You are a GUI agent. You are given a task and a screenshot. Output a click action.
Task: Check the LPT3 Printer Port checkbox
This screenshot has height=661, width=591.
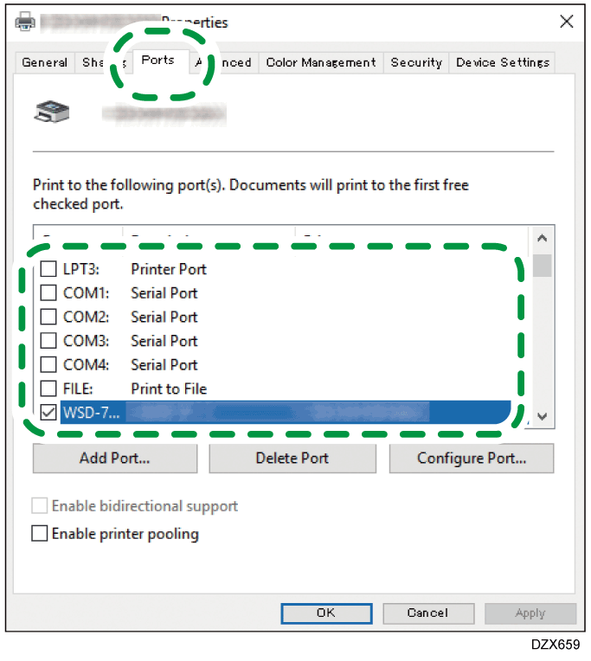(x=48, y=269)
